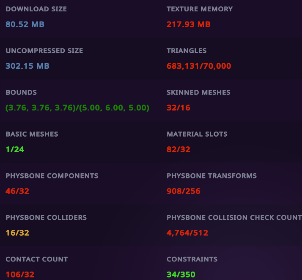Click the Skinned Meshes label
Image resolution: width=302 pixels, height=280 pixels.
[x=198, y=92]
